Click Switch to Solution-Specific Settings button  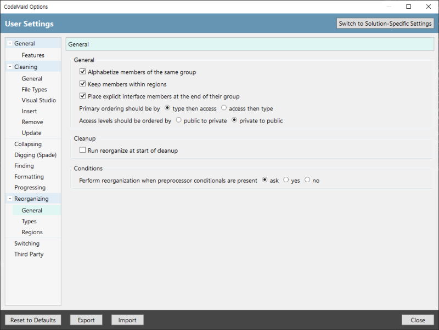[x=385, y=24]
